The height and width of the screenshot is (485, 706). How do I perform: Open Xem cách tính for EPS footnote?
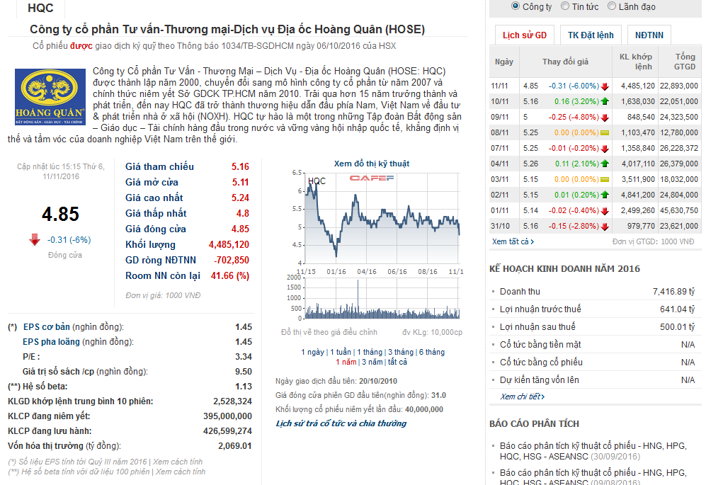pos(178,462)
